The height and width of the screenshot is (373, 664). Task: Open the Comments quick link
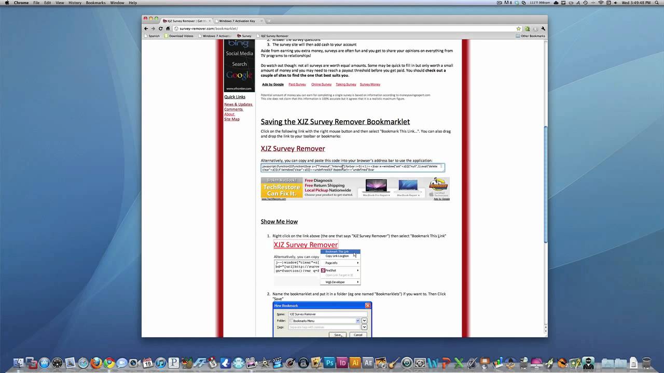pyautogui.click(x=233, y=109)
